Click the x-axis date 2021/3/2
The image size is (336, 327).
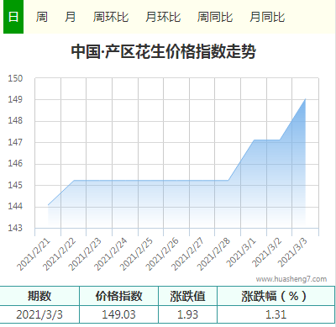[267, 253]
